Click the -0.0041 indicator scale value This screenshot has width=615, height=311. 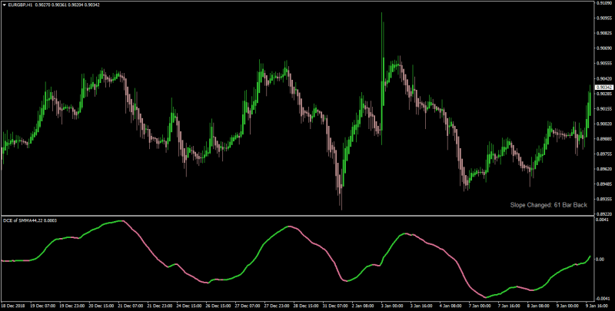pyautogui.click(x=603, y=298)
